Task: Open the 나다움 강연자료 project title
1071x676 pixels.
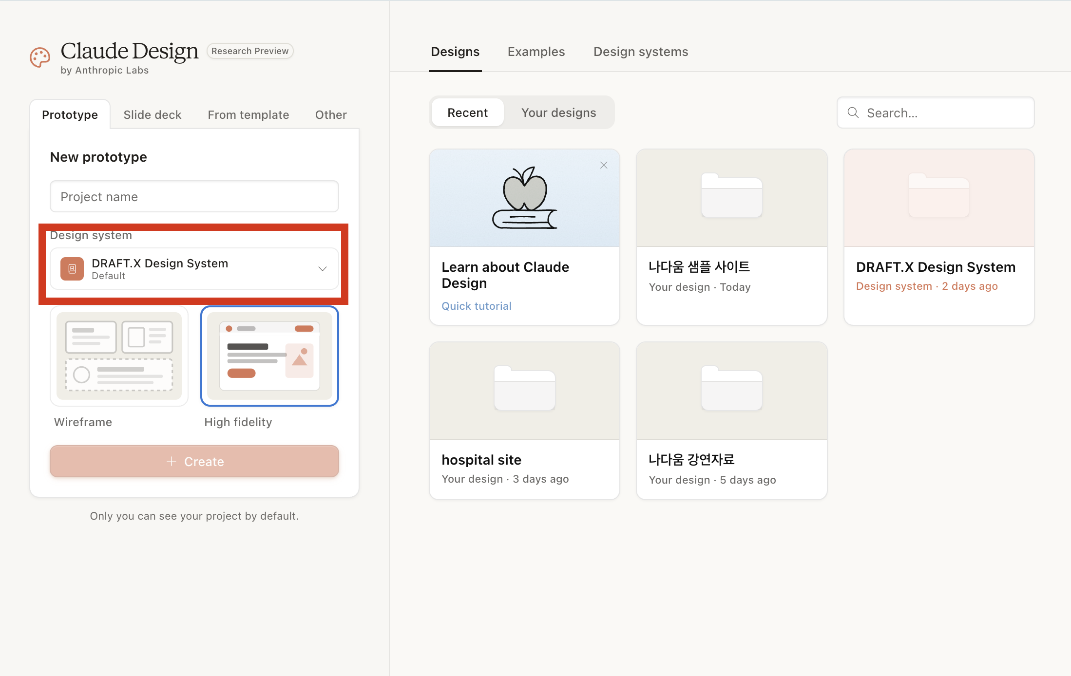Action: pos(691,460)
